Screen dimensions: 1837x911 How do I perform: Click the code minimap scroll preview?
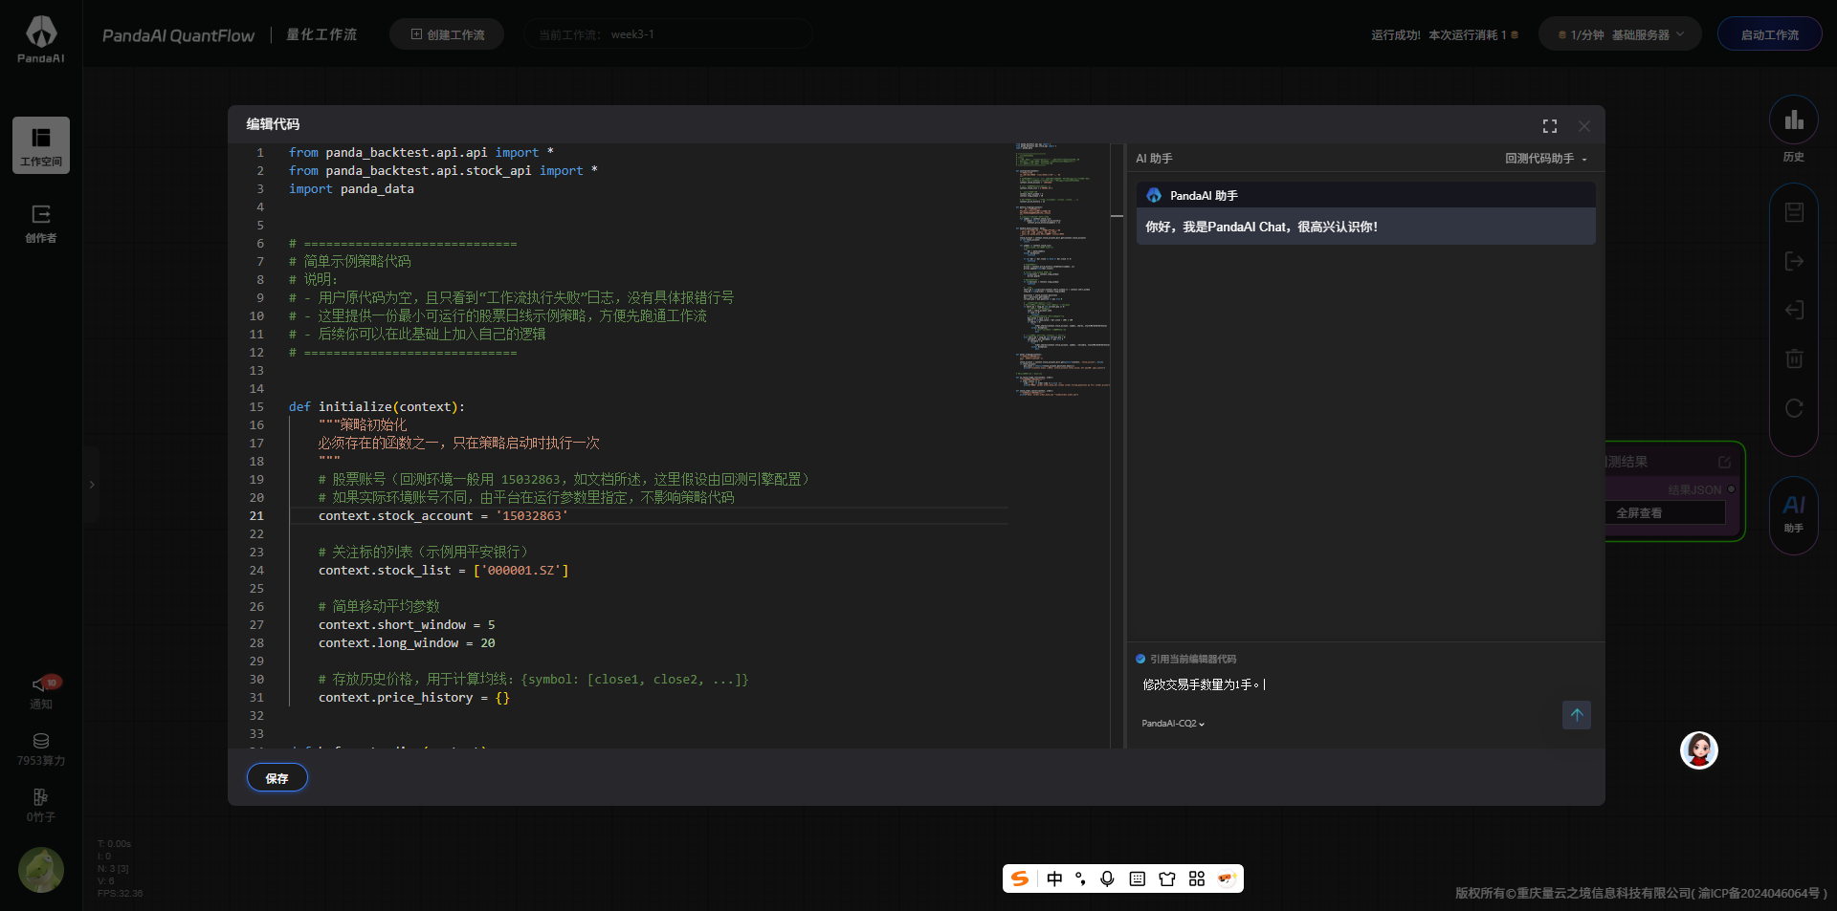coord(1061,268)
